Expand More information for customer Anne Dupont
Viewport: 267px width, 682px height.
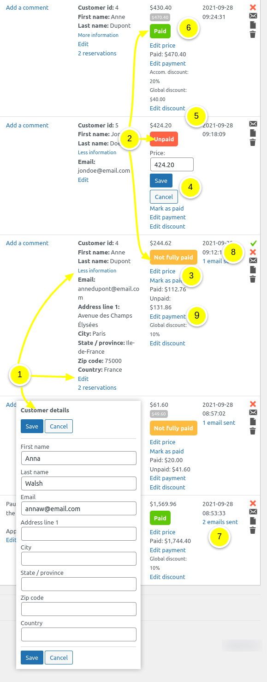(x=98, y=35)
